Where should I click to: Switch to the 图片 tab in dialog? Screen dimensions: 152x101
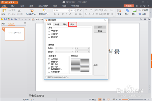tap(72, 24)
